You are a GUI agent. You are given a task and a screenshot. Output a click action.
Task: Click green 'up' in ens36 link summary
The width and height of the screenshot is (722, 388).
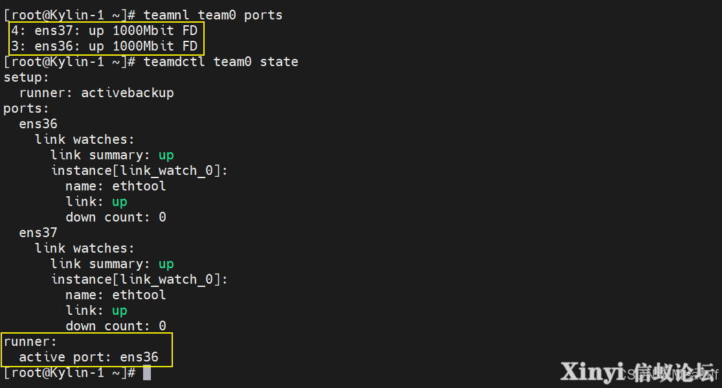[x=166, y=155]
